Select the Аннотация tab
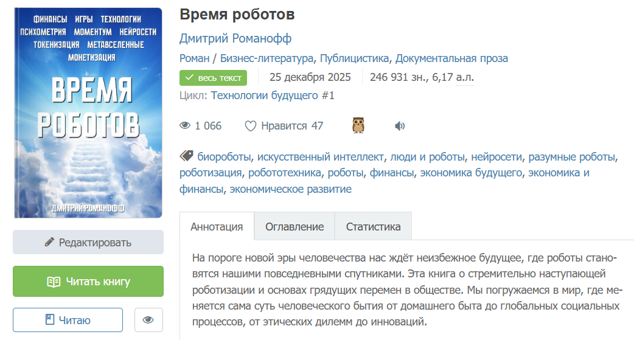Viewport: 634px width, 340px height. click(x=217, y=227)
